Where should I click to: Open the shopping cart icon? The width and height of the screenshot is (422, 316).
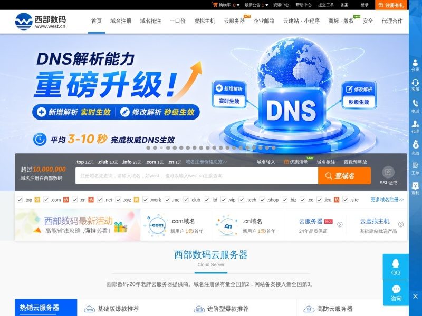(215, 5)
